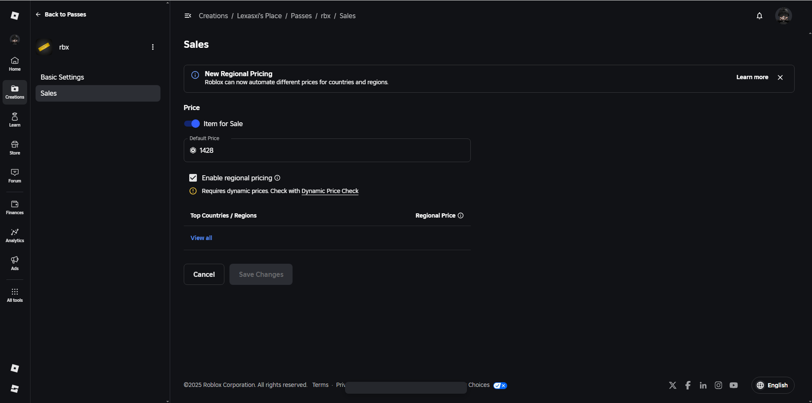The height and width of the screenshot is (403, 812).
Task: Toggle the Item for Sale switch
Action: tap(192, 124)
